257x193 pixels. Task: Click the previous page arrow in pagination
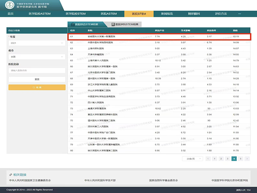click(x=208, y=159)
